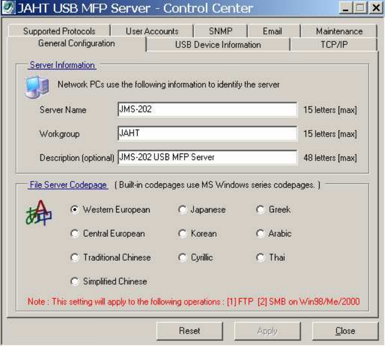385x346 pixels.
Task: Click the Server Name input field
Action: 207,110
